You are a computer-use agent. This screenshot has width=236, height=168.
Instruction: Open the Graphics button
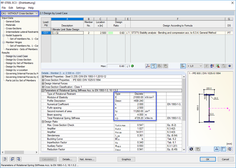click(126, 159)
